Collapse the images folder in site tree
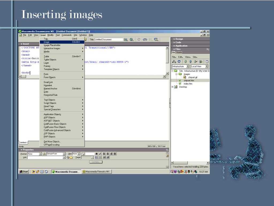The width and height of the screenshot is (274, 206). point(176,74)
